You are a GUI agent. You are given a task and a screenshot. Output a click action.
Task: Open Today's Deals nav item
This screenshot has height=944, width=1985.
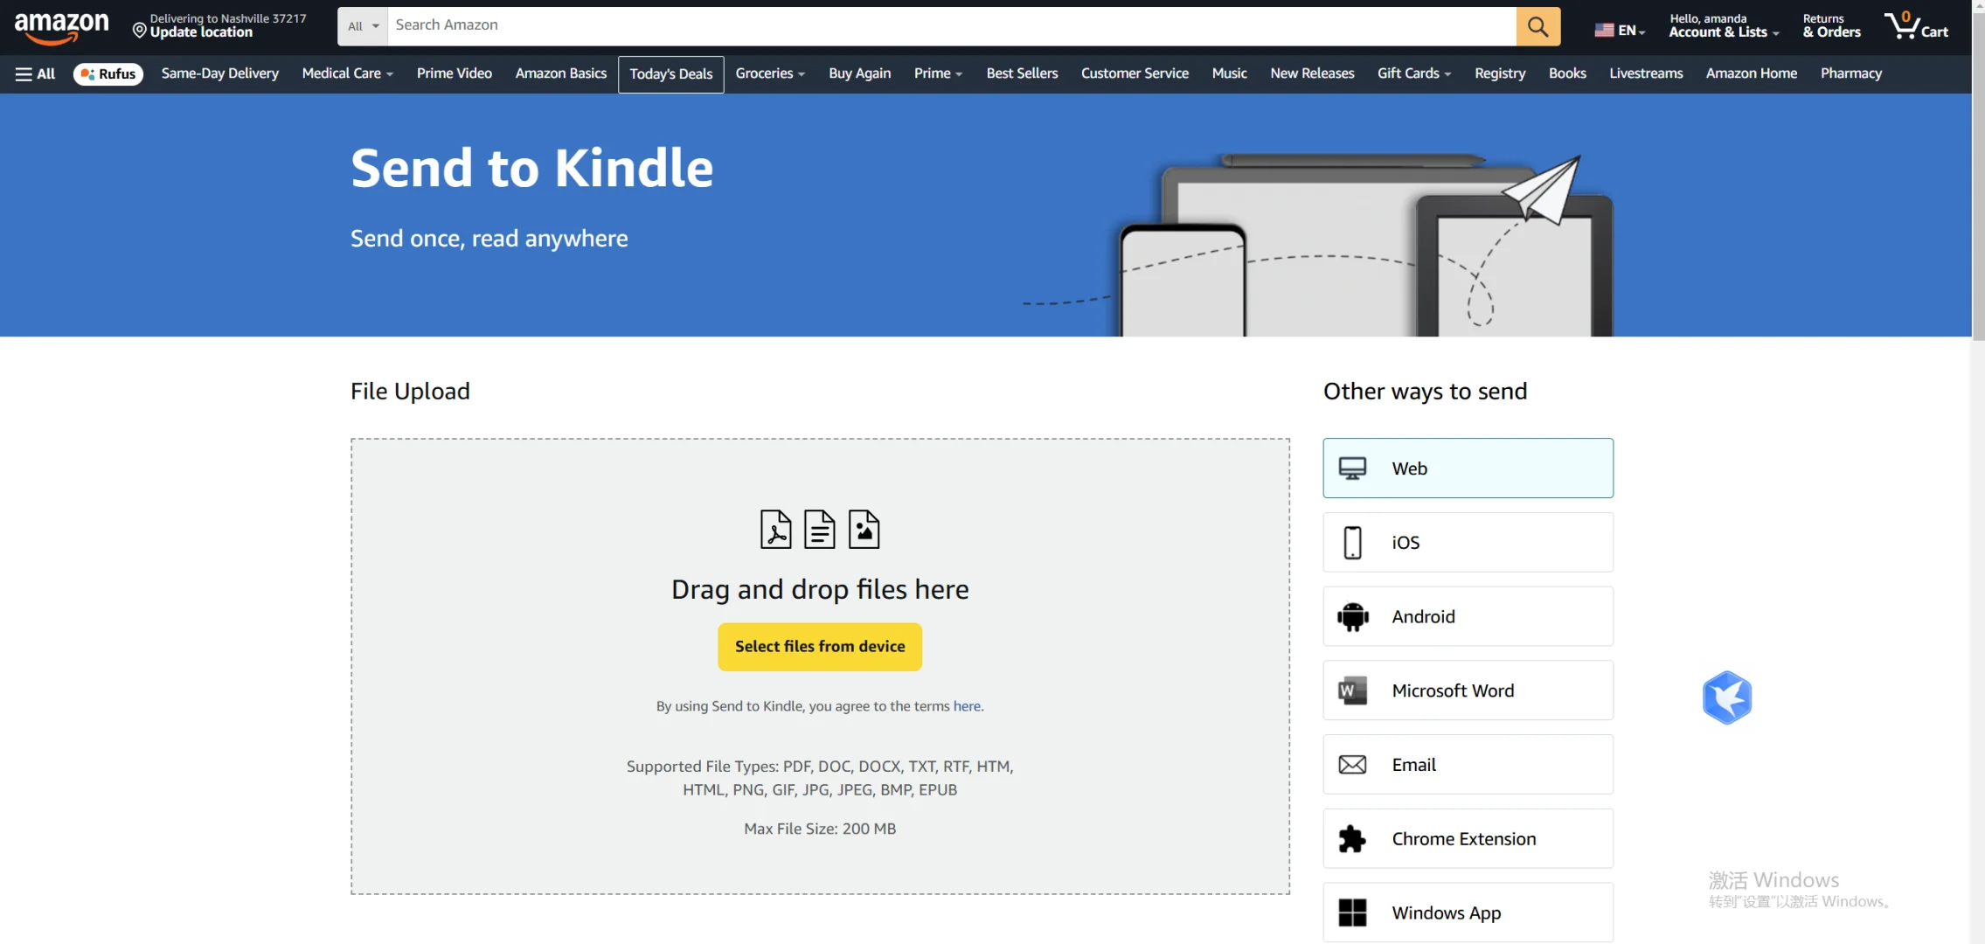(671, 74)
